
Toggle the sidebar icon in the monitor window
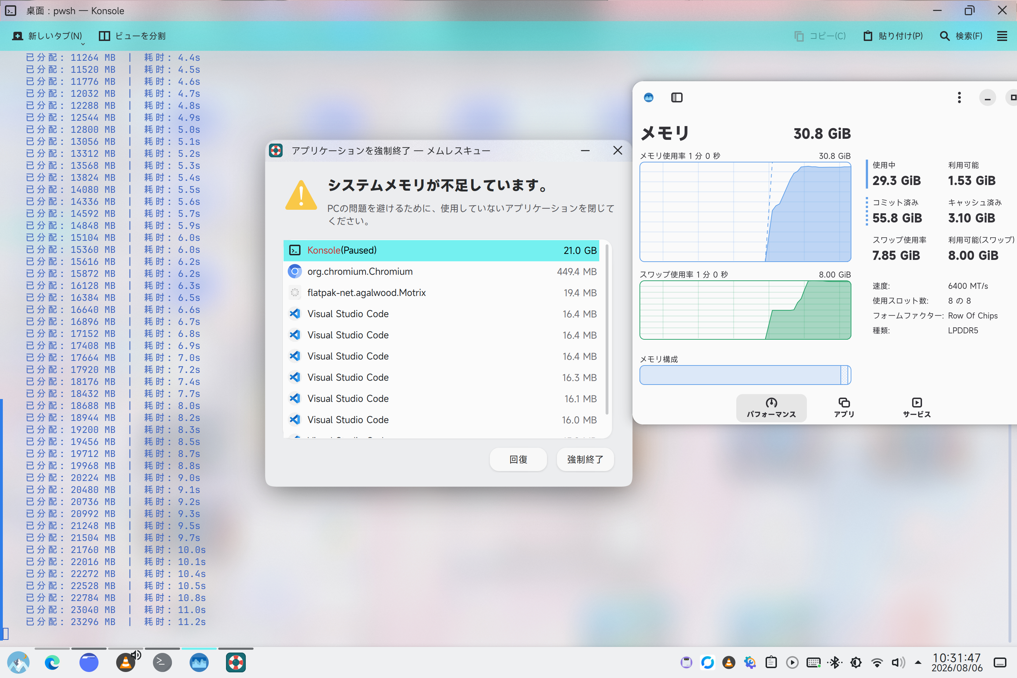pyautogui.click(x=677, y=98)
